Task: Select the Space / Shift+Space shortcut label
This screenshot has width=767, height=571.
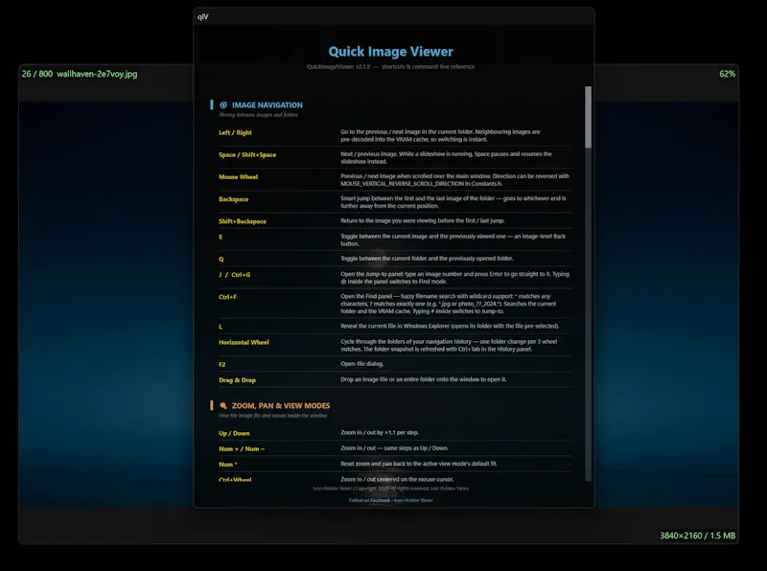Action: click(x=247, y=154)
